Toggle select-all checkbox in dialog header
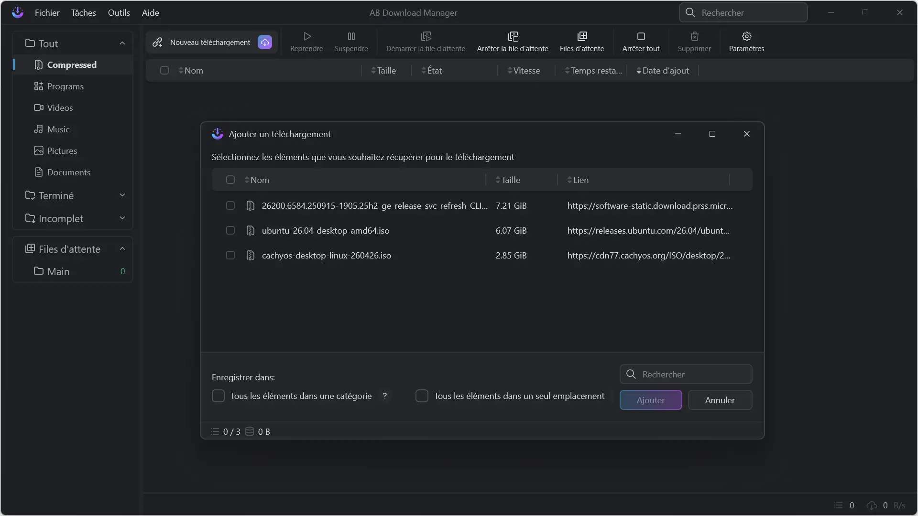 click(x=230, y=180)
